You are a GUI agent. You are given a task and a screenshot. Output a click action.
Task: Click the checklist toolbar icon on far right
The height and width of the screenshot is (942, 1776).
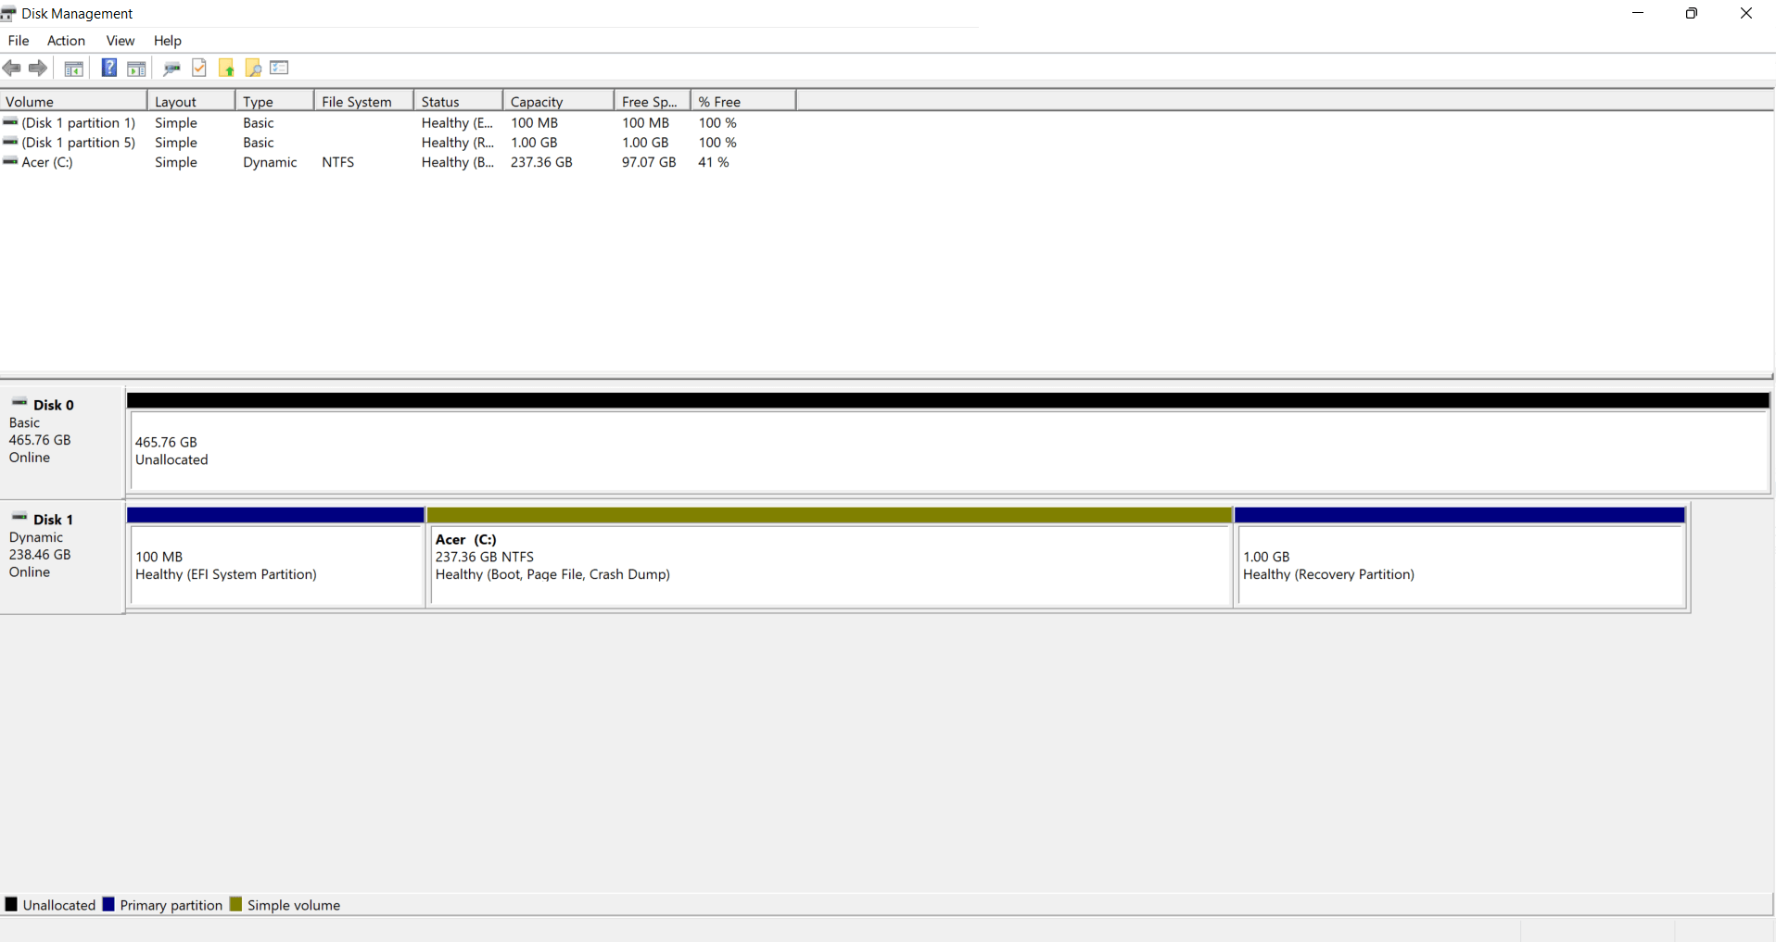click(279, 68)
